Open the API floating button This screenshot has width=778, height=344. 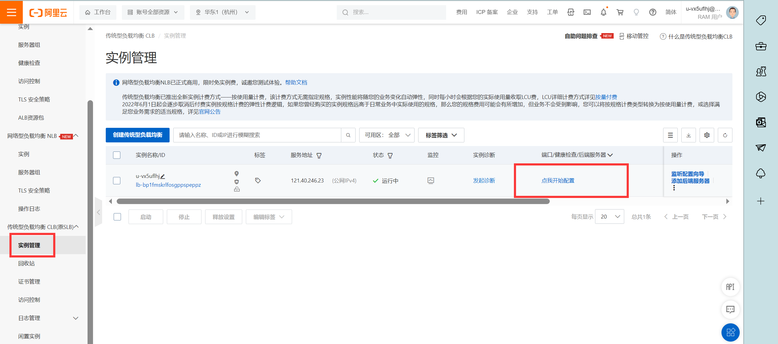pos(730,287)
